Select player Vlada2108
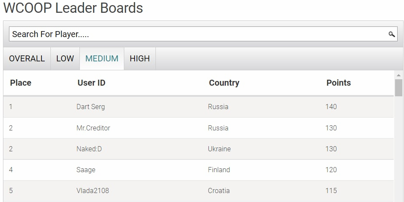The image size is (404, 202). click(93, 190)
